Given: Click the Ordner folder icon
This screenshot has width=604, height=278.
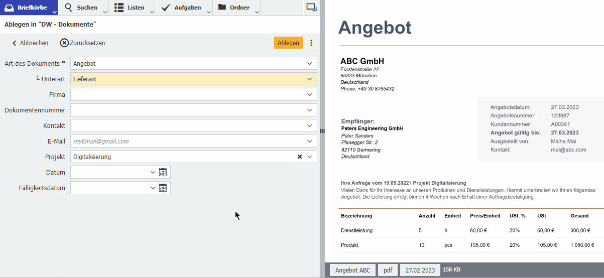Looking at the screenshot, I should [x=222, y=7].
